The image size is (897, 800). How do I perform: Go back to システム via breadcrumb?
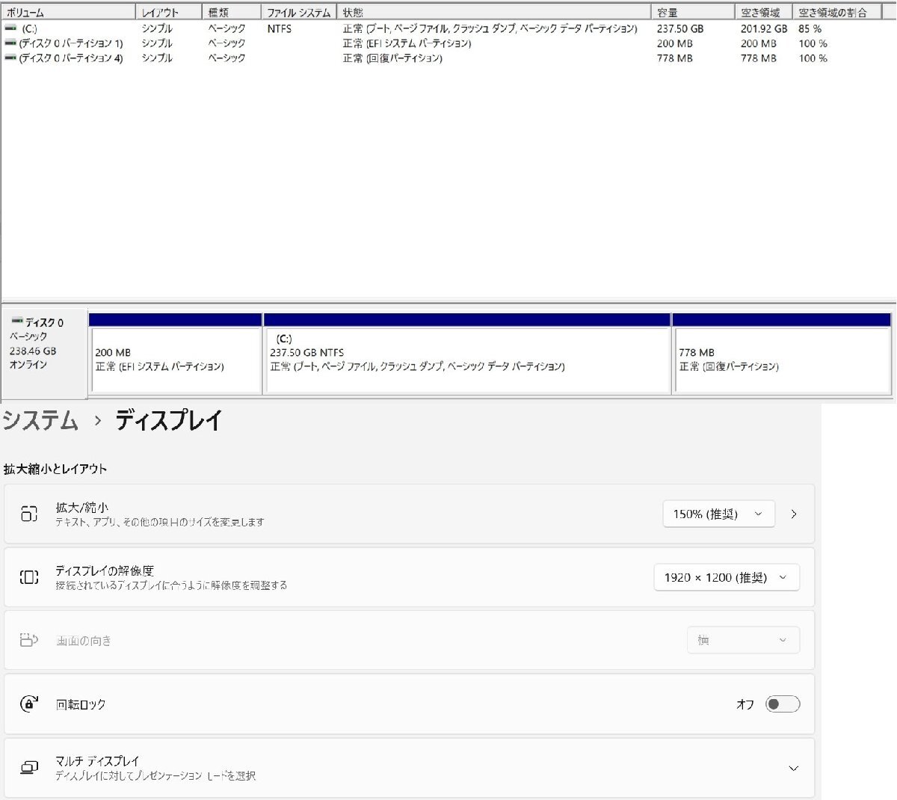pos(39,421)
